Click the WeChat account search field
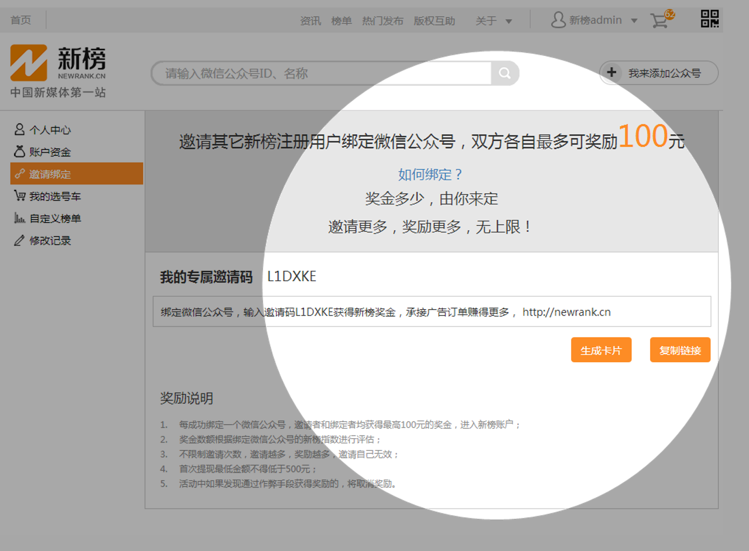Image resolution: width=749 pixels, height=551 pixels. coord(321,73)
